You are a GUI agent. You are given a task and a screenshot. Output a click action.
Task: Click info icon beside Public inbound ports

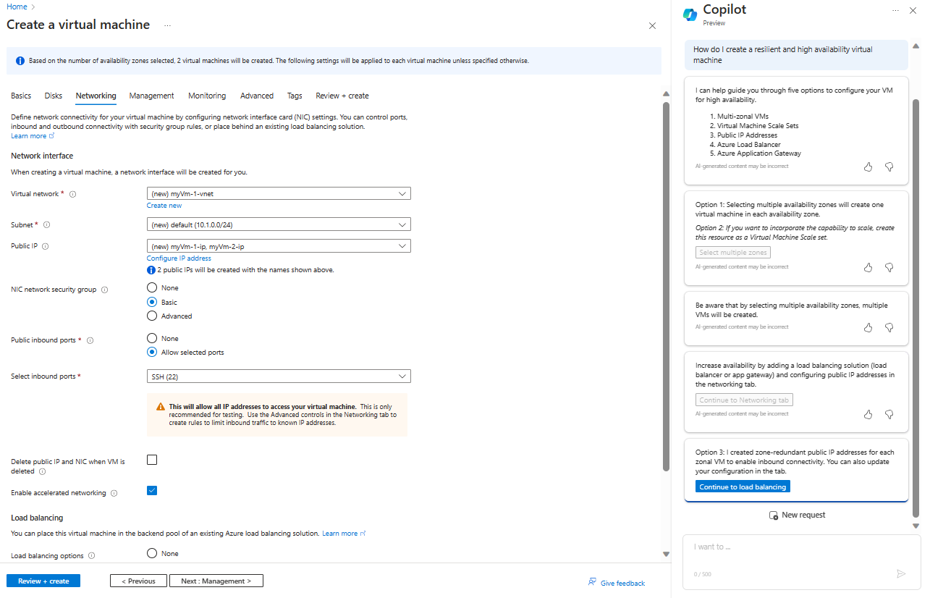[90, 340]
